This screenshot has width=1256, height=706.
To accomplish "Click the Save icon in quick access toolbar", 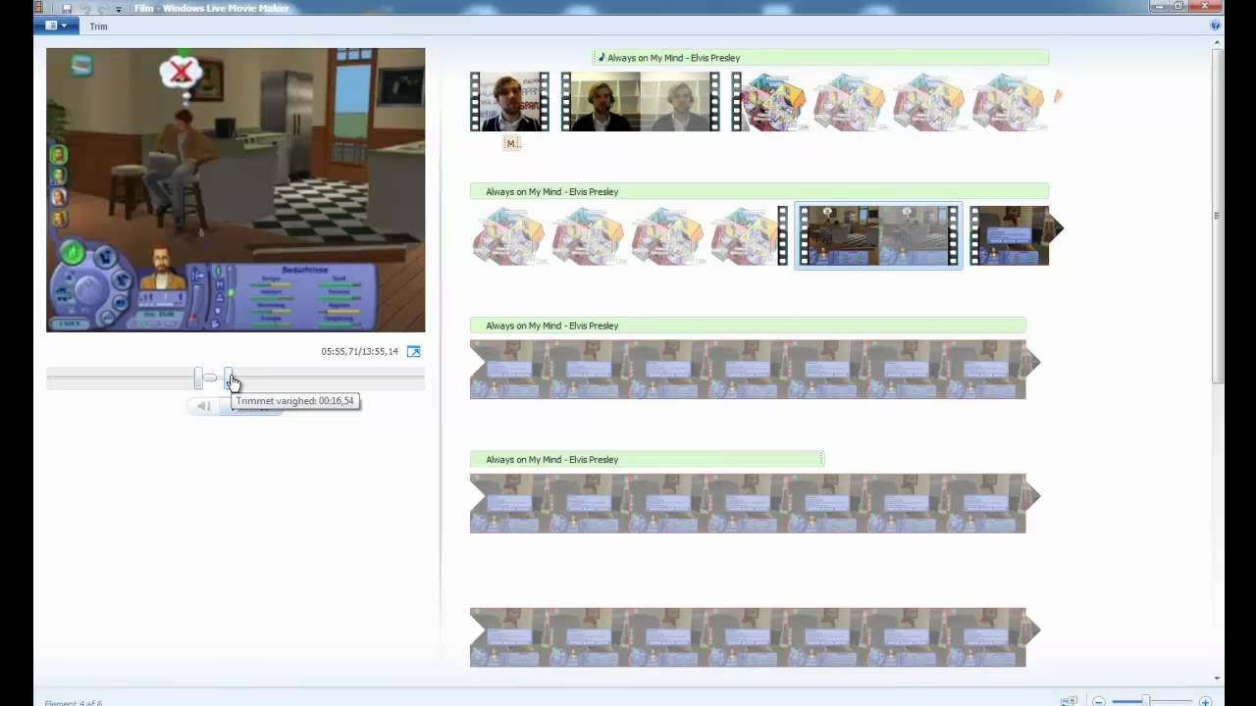I will coord(67,8).
